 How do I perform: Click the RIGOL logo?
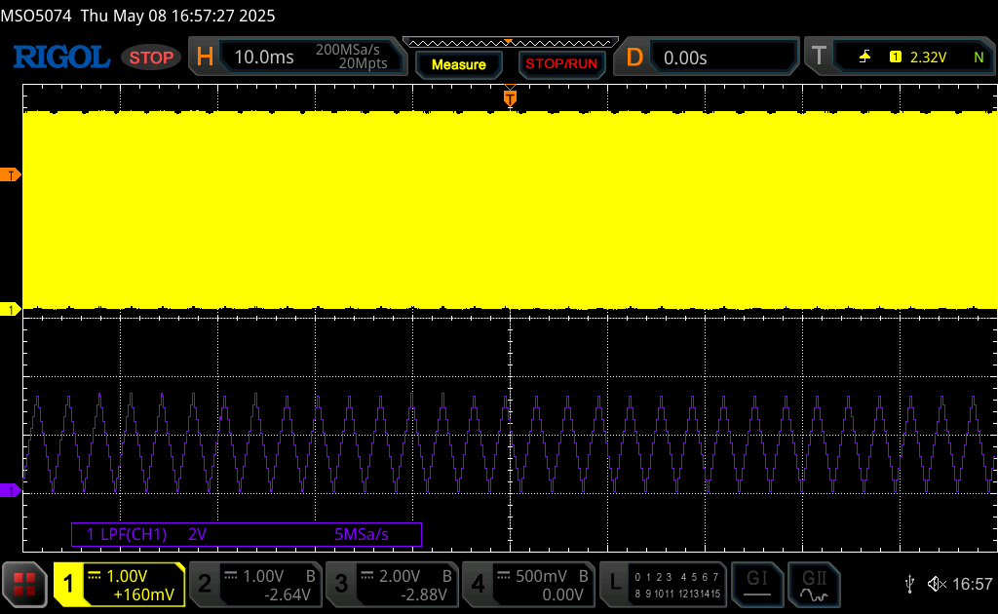click(x=60, y=58)
